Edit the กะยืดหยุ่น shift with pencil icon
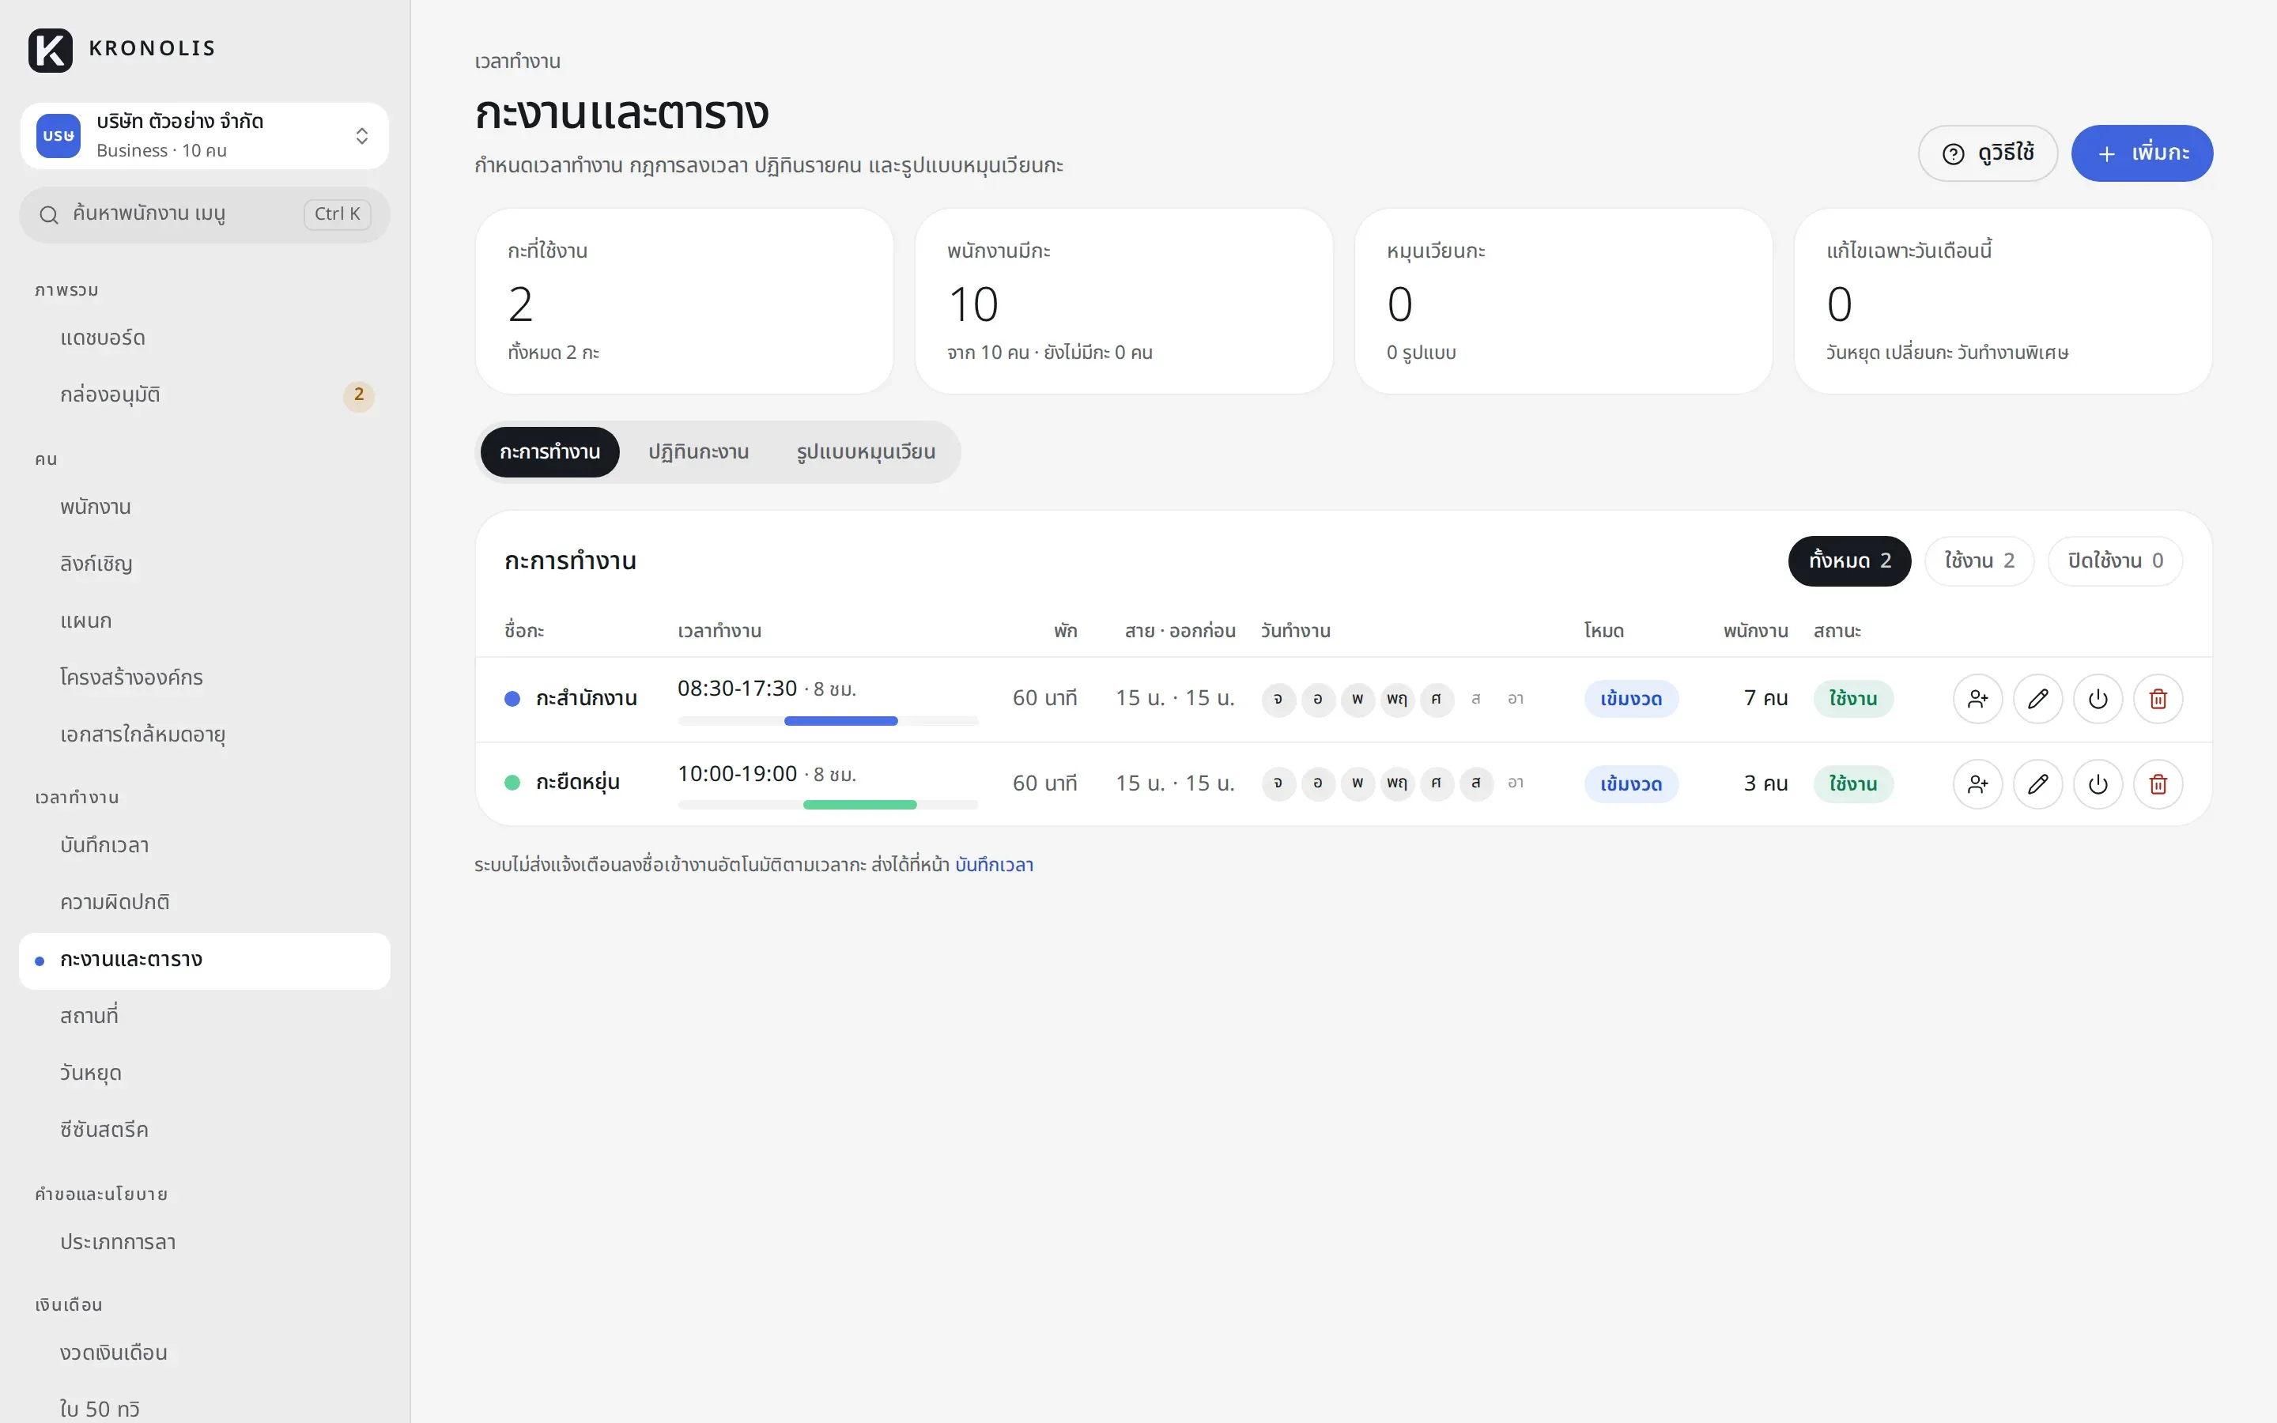This screenshot has height=1423, width=2277. click(2037, 784)
